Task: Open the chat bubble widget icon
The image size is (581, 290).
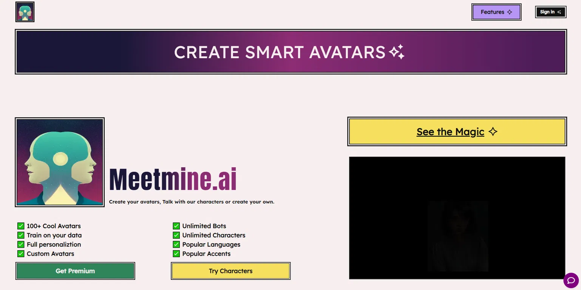Action: pyautogui.click(x=571, y=280)
